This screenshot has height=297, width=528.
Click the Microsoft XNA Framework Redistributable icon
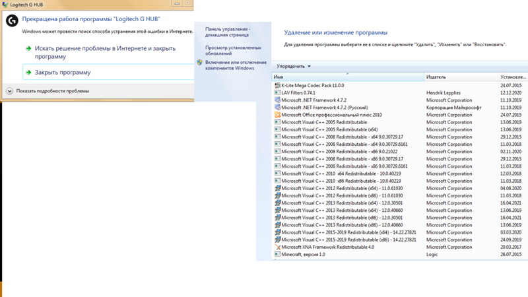(x=277, y=247)
